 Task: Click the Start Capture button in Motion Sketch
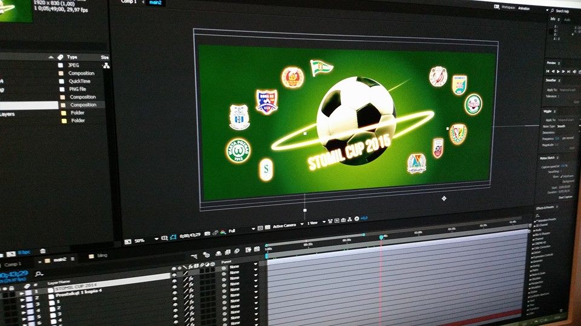pyautogui.click(x=566, y=197)
